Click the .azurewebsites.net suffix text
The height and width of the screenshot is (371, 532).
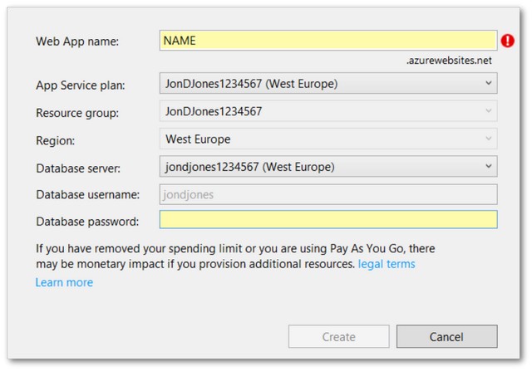point(449,61)
